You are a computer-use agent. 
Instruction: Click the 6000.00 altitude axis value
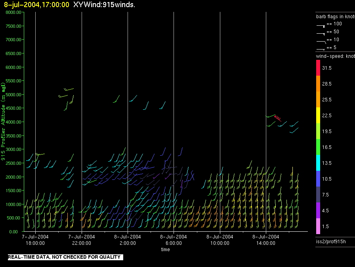(x=13, y=67)
